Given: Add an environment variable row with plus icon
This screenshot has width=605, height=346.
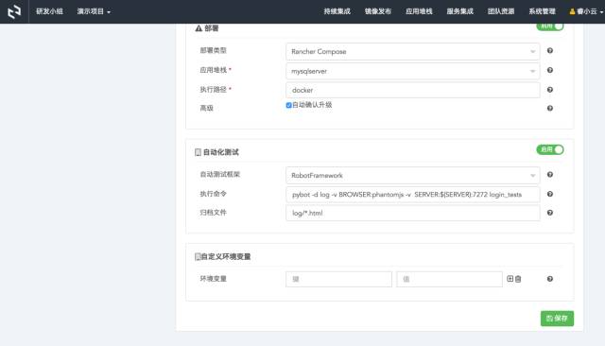Looking at the screenshot, I should pyautogui.click(x=510, y=279).
